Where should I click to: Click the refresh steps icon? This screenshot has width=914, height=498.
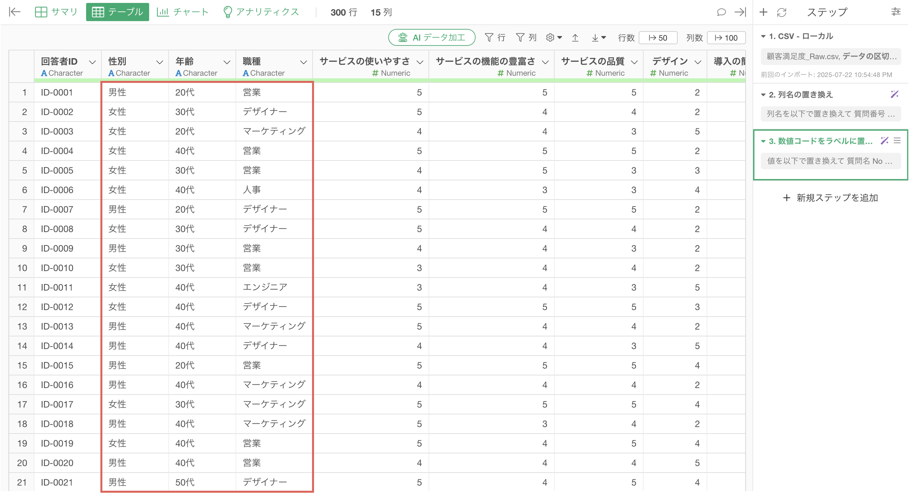coord(781,13)
